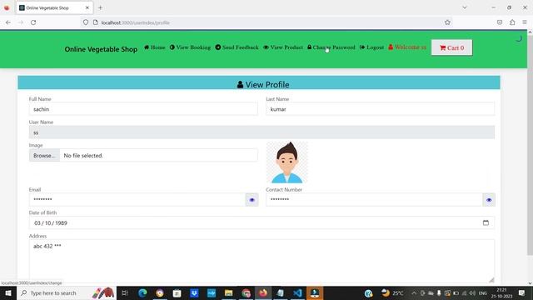Open the Windows Start menu
The image size is (533, 300).
coord(8,292)
